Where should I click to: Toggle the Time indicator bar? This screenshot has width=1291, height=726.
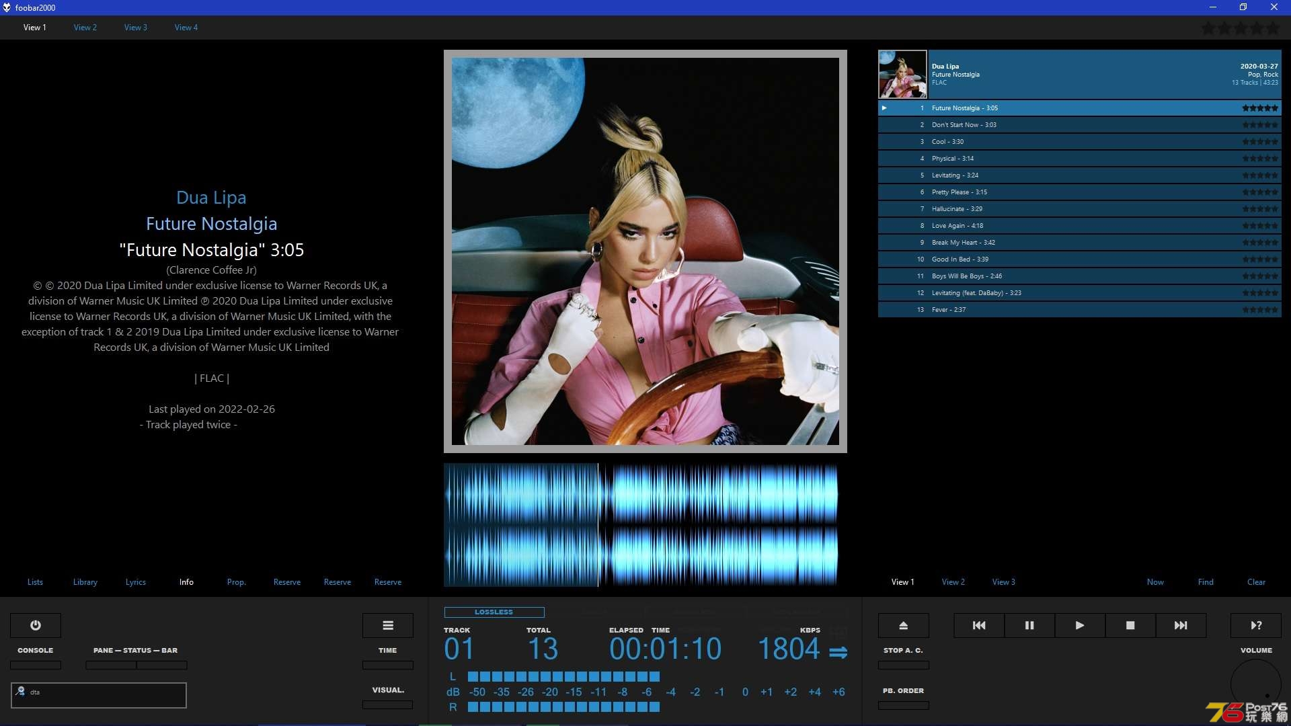point(388,665)
